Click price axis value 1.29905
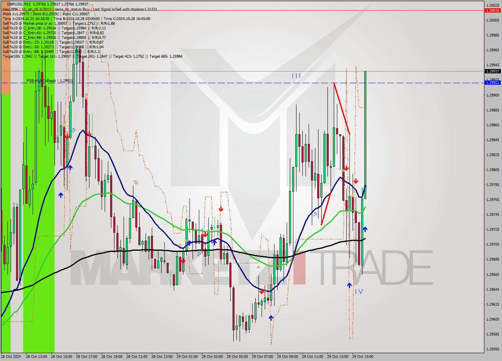The height and width of the screenshot is (361, 502). (x=493, y=95)
